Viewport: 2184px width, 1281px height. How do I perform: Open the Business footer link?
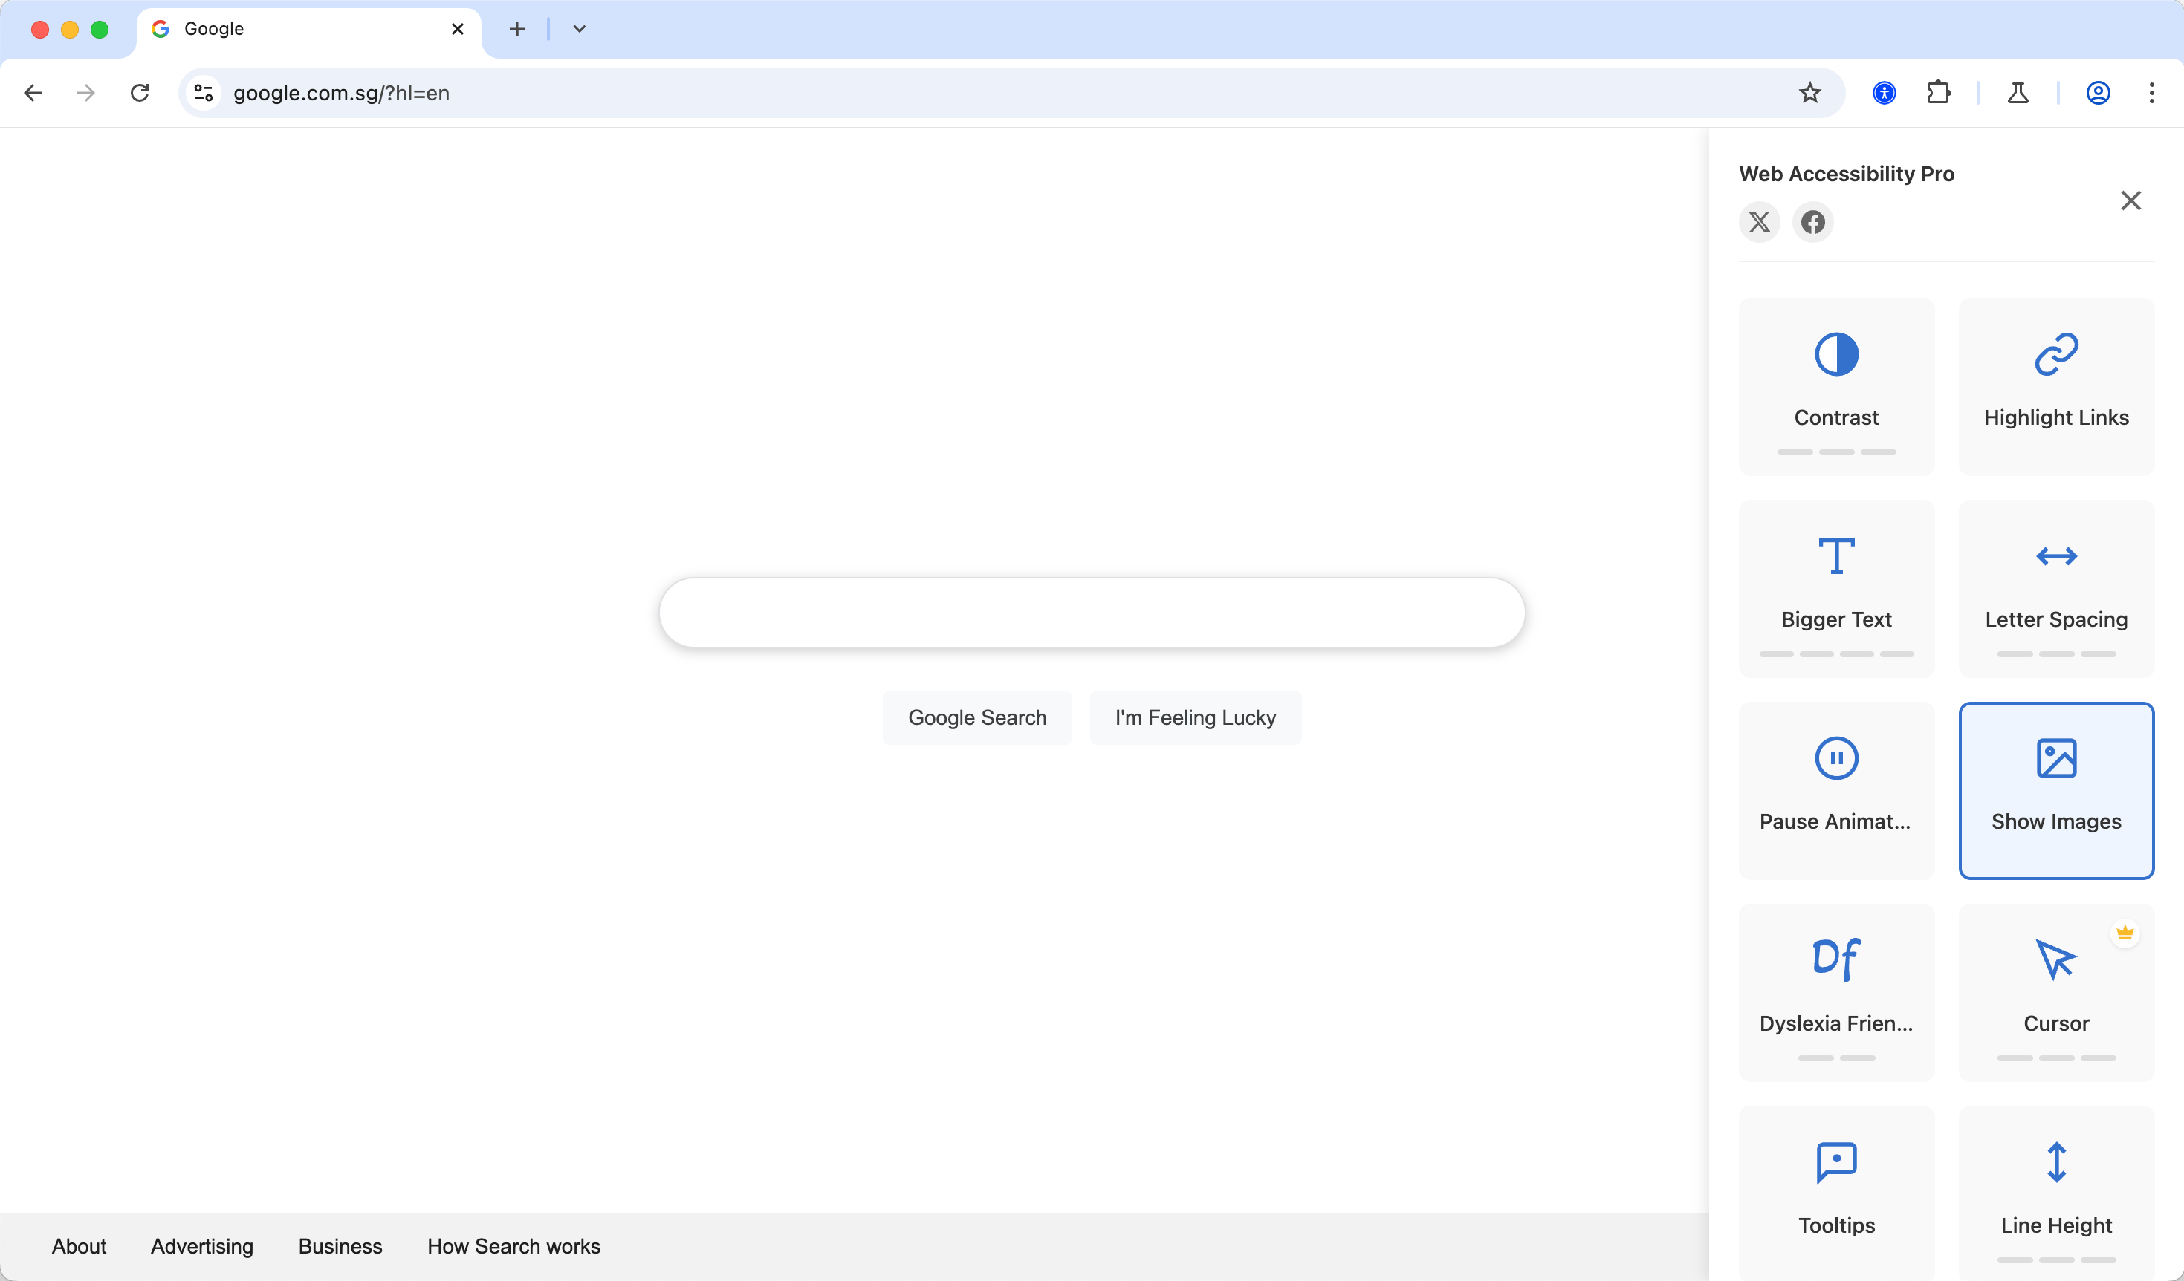[x=340, y=1245]
